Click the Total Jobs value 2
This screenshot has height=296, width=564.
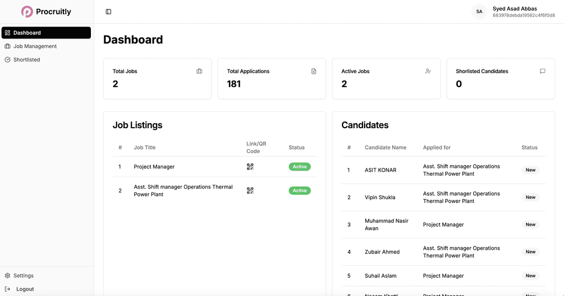[x=115, y=84]
